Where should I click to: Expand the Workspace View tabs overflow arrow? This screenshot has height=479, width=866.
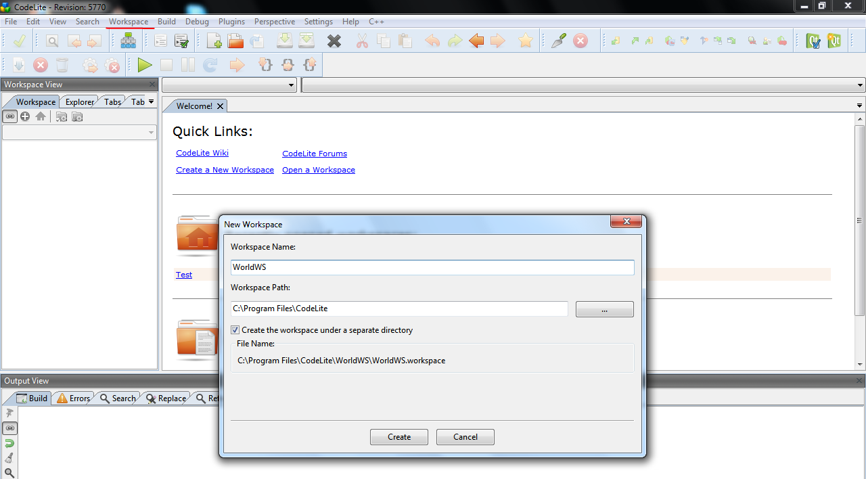[x=151, y=101]
